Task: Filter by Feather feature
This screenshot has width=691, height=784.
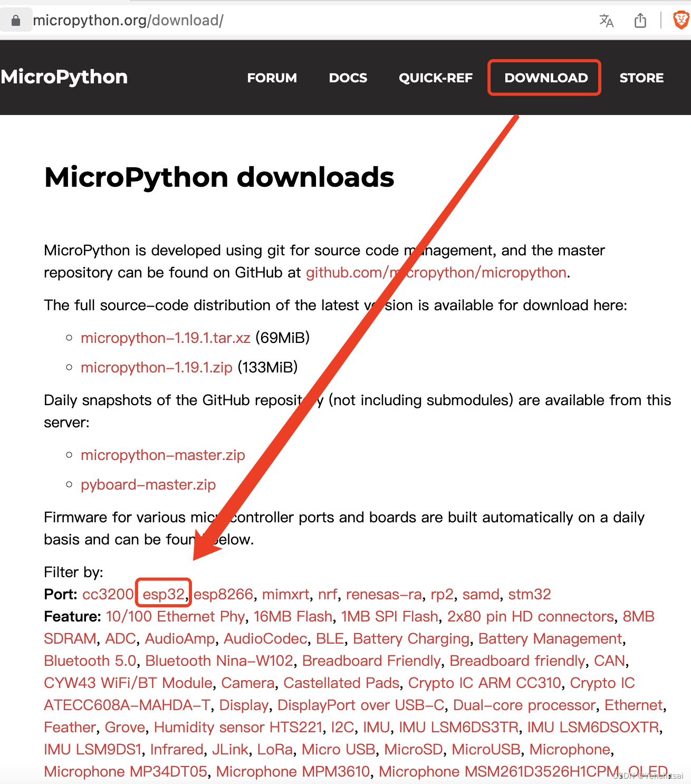Action: pyautogui.click(x=70, y=728)
